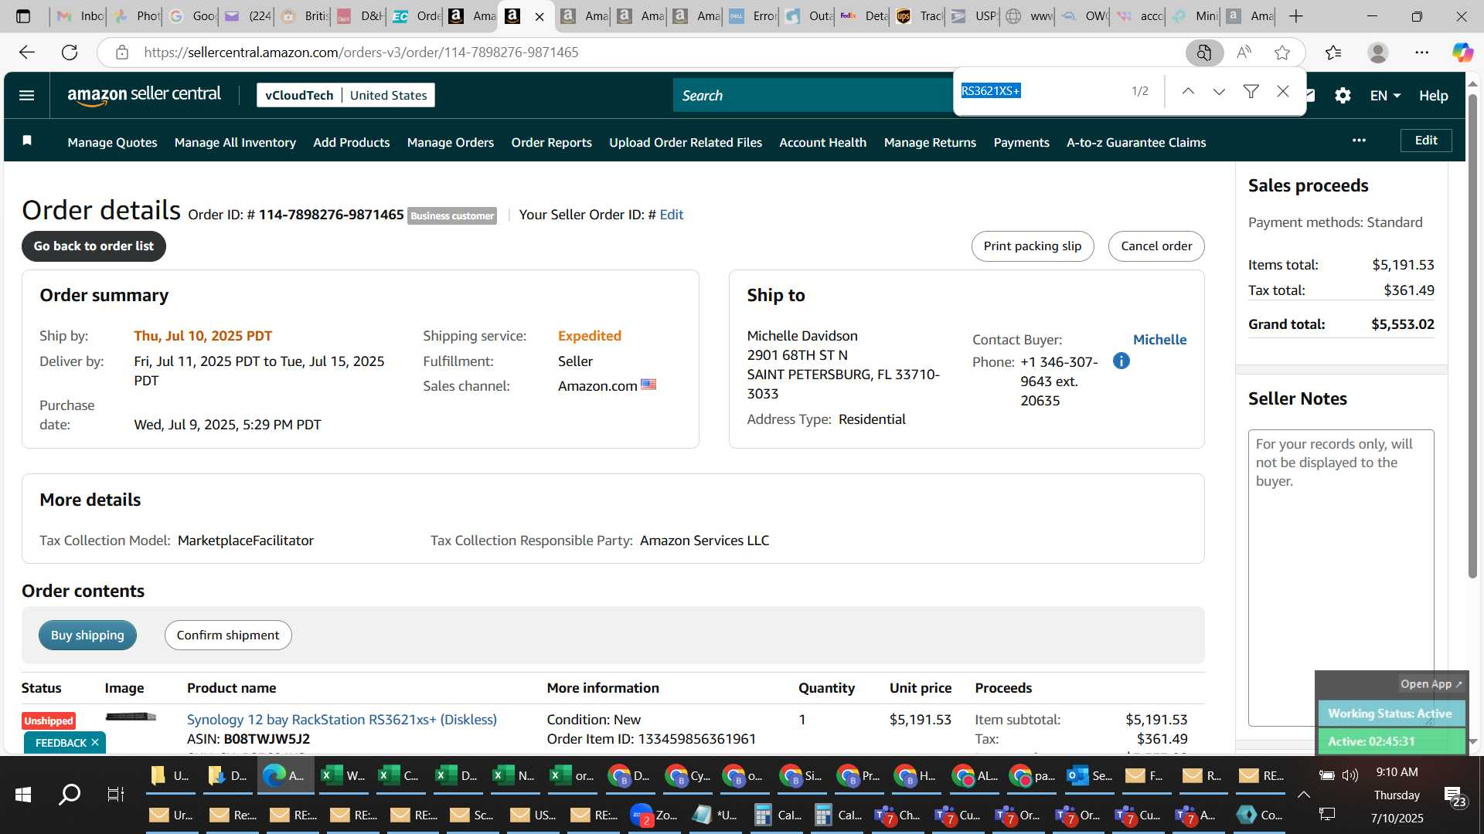Open Windows taskbar search
This screenshot has width=1484, height=834.
pyautogui.click(x=70, y=794)
